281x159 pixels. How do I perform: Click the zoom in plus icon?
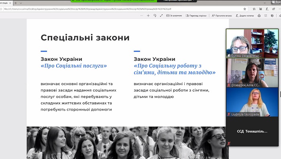148,16
